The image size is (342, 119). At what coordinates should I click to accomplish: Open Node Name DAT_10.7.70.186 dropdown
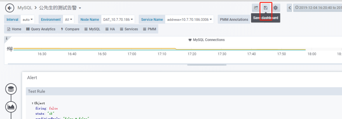118,20
